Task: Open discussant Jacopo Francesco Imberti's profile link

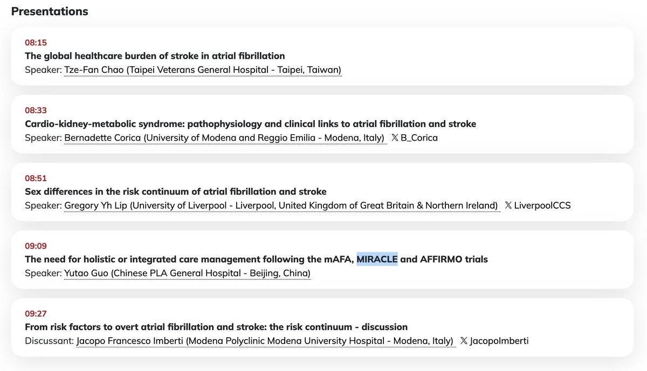Action: click(x=265, y=341)
